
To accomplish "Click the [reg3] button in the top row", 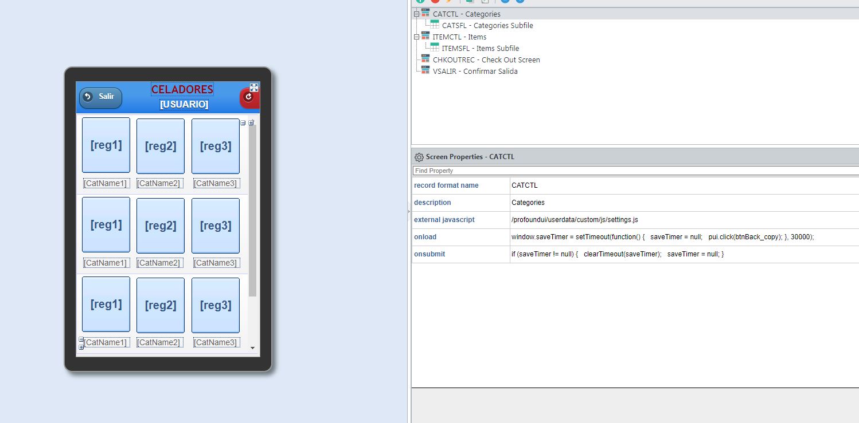I will 216,146.
